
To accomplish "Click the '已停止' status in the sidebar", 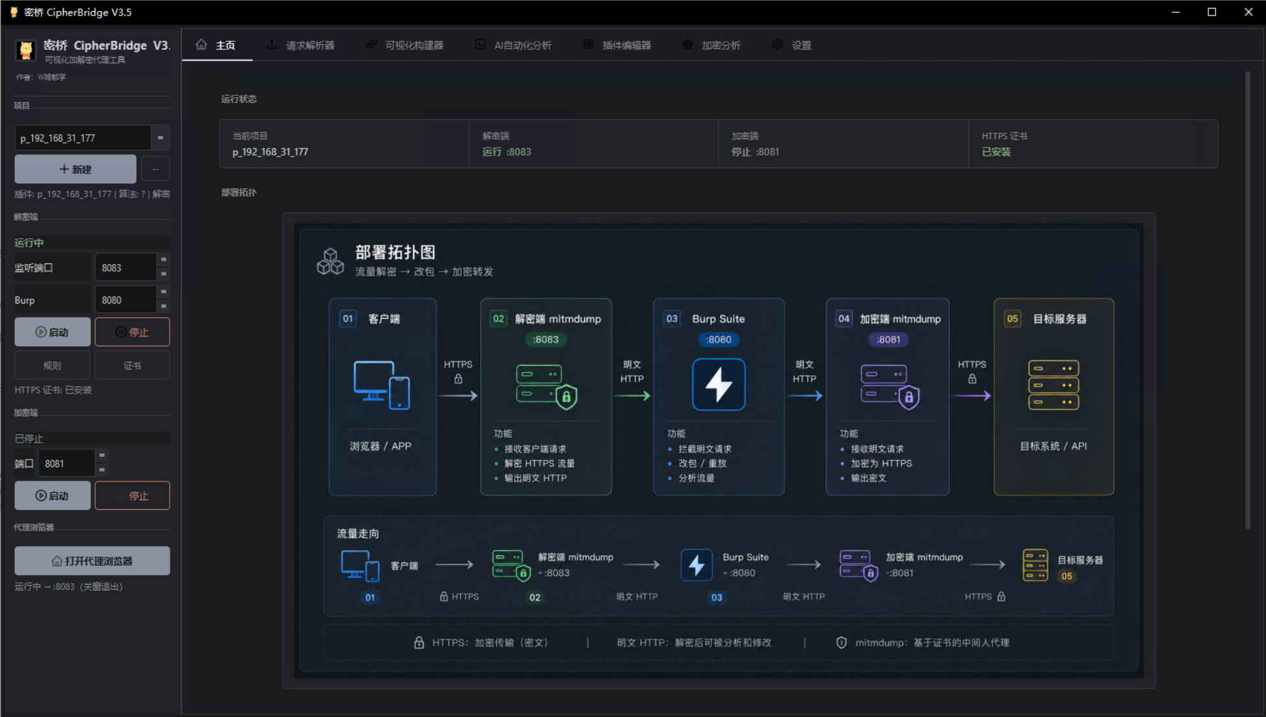I will pyautogui.click(x=29, y=438).
